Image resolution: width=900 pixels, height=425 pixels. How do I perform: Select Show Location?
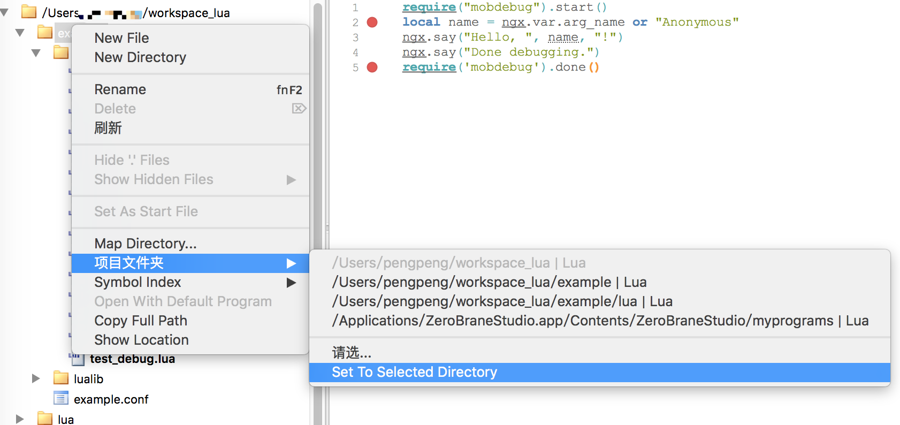[x=190, y=340]
